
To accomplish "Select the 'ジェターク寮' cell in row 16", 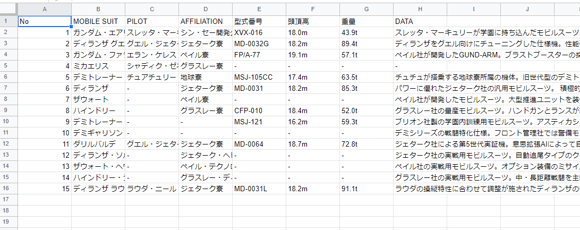I will [x=206, y=189].
